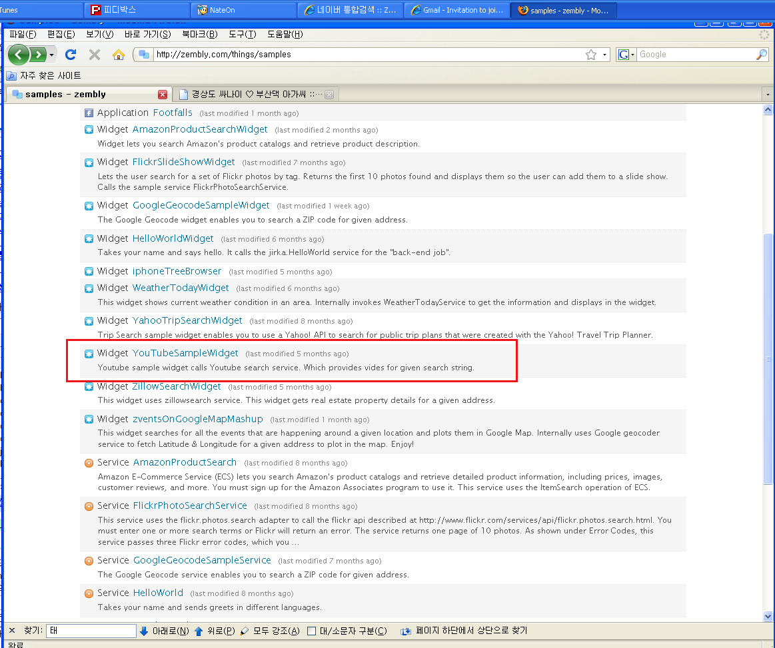775x648 pixels.
Task: Click 모두 강조(A) highlight all button
Action: point(270,631)
